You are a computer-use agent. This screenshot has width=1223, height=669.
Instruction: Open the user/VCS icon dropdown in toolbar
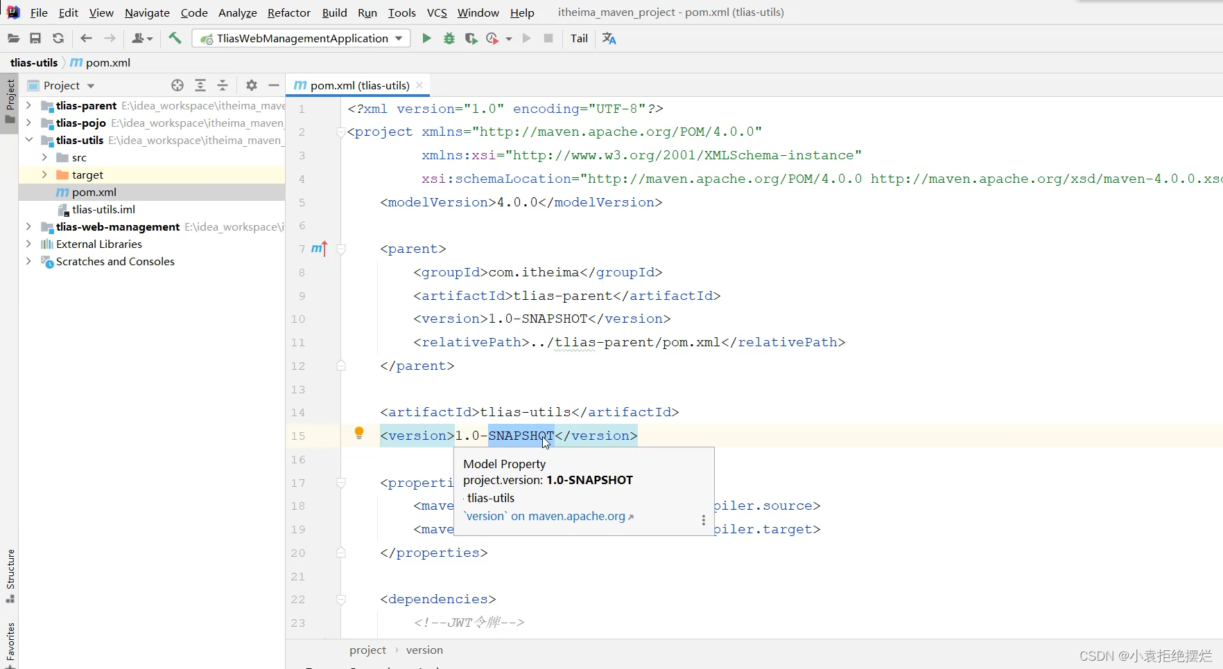(x=142, y=39)
